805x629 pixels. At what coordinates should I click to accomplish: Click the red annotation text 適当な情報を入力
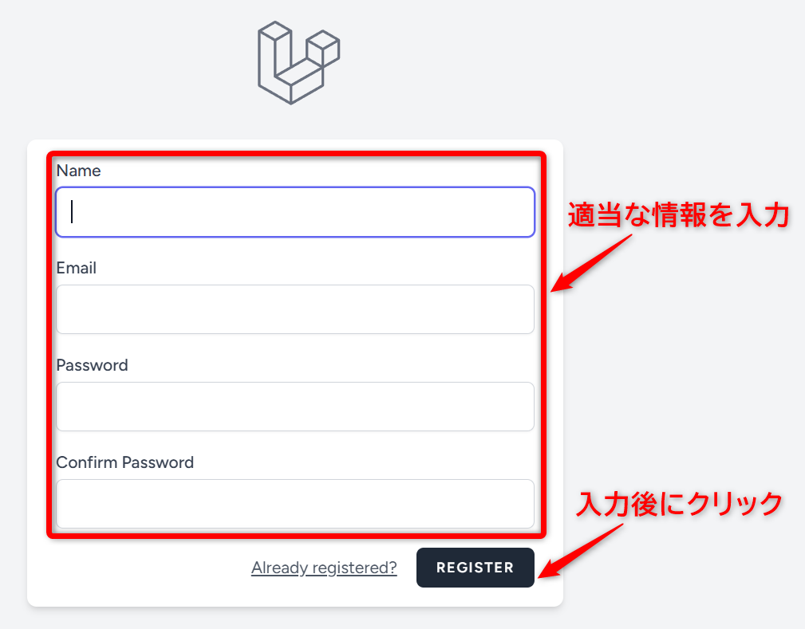click(678, 216)
